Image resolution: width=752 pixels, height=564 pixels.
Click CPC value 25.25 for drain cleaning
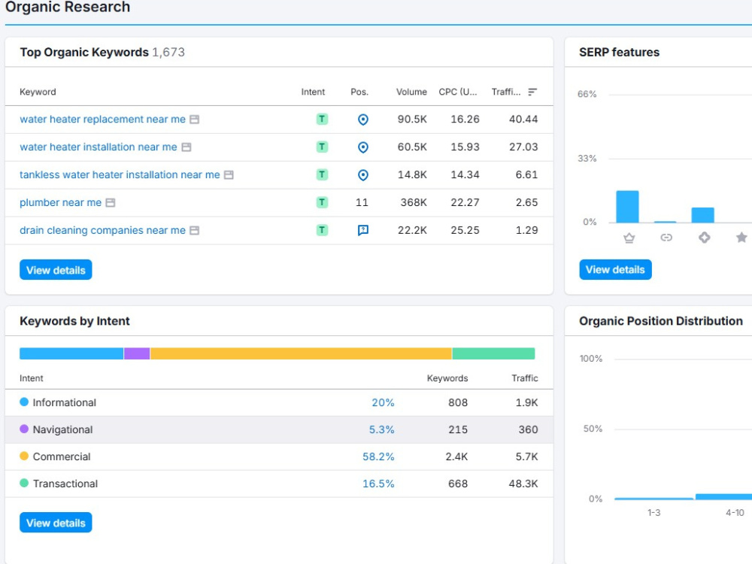(465, 230)
